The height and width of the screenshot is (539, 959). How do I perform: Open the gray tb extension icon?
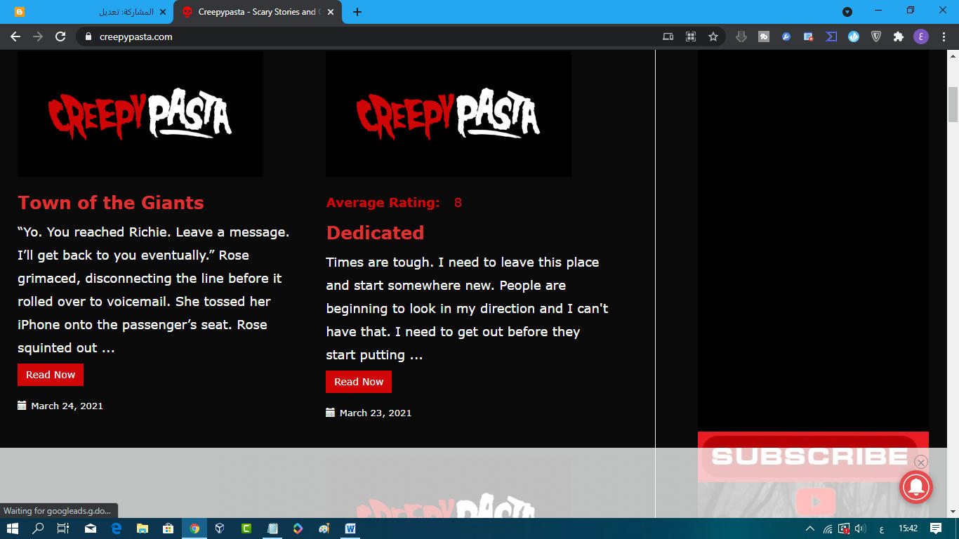[764, 36]
